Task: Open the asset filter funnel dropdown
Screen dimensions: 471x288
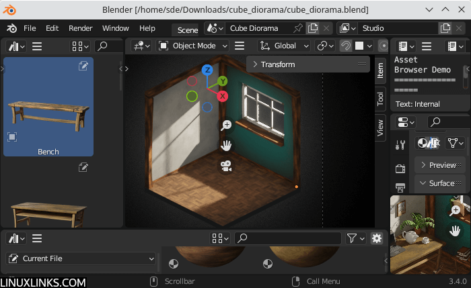Action: (x=356, y=238)
